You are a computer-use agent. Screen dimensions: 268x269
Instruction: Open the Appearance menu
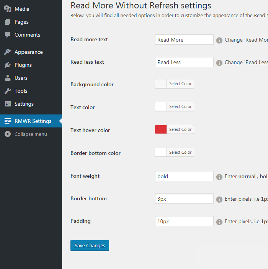pyautogui.click(x=31, y=52)
